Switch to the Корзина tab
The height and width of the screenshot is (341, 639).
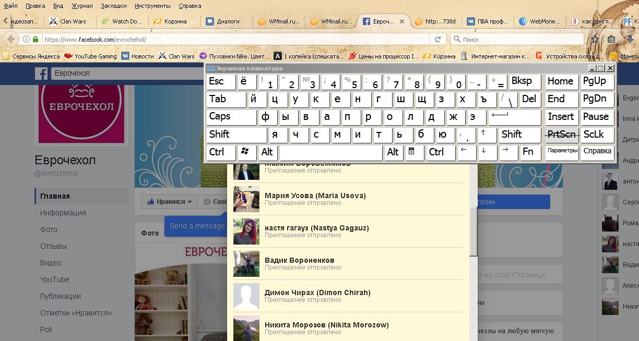pos(174,21)
